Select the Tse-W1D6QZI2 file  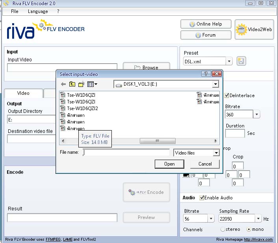(x=79, y=108)
